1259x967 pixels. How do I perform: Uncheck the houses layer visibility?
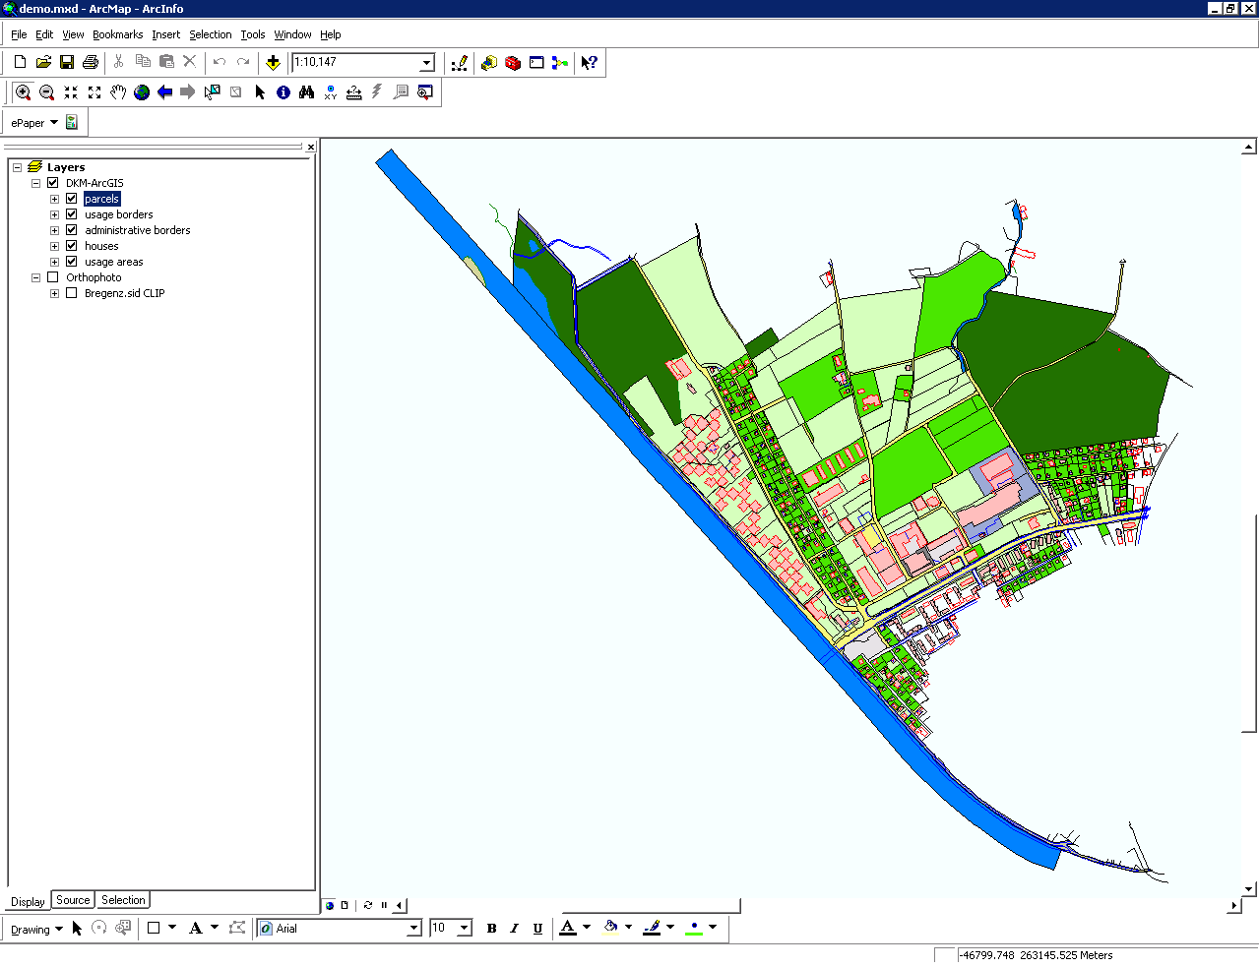pyautogui.click(x=71, y=245)
